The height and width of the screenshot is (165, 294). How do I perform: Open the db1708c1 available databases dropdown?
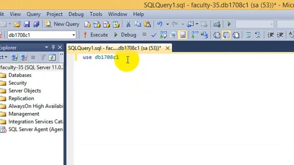42,35
